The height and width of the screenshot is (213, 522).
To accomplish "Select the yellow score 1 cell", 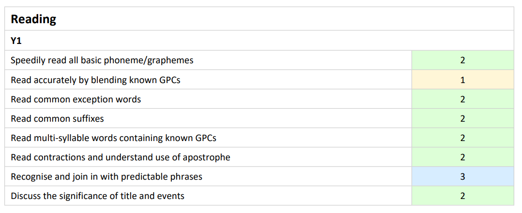I will click(x=463, y=80).
